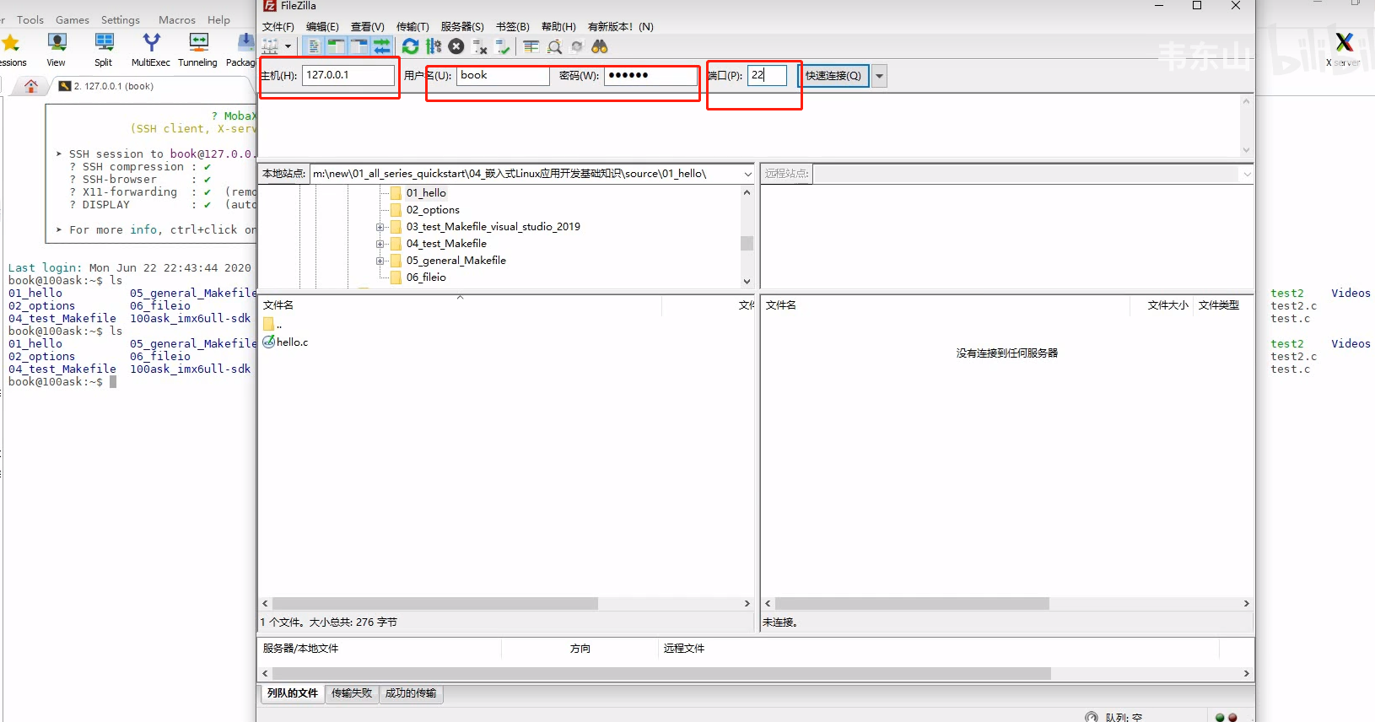Open the directory listing filters dialog
Viewport: 1375px width, 722px height.
(x=531, y=46)
